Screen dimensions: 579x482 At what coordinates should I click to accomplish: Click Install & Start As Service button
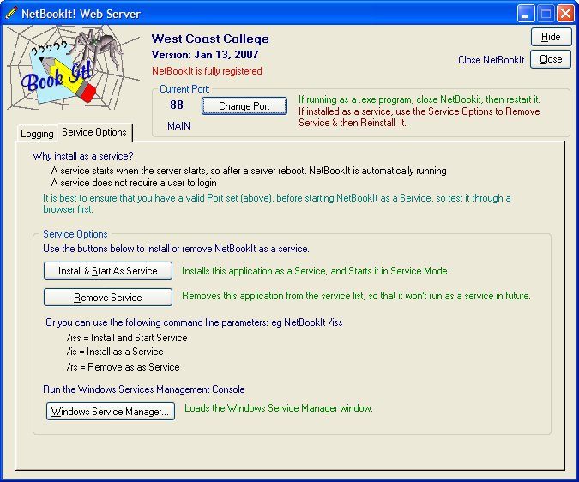point(108,271)
